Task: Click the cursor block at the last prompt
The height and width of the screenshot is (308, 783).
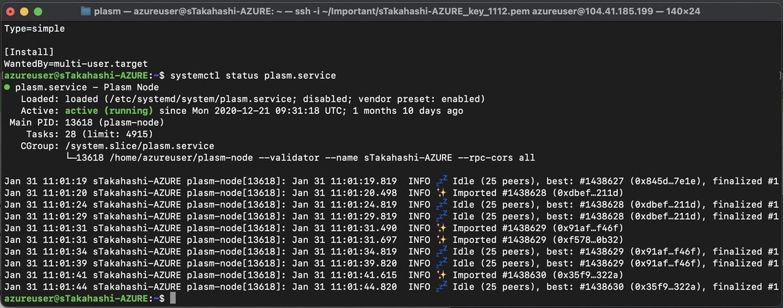Action: tap(172, 298)
